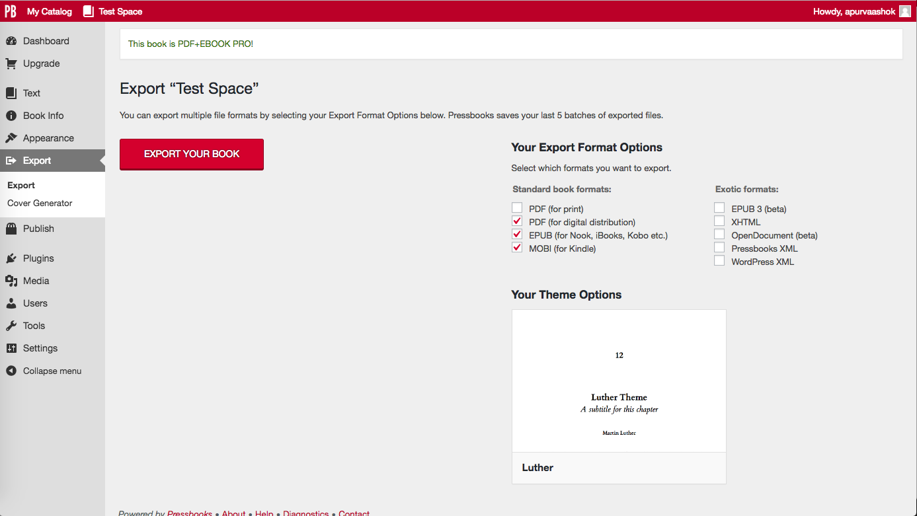Open the Contact footer link

coord(354,513)
